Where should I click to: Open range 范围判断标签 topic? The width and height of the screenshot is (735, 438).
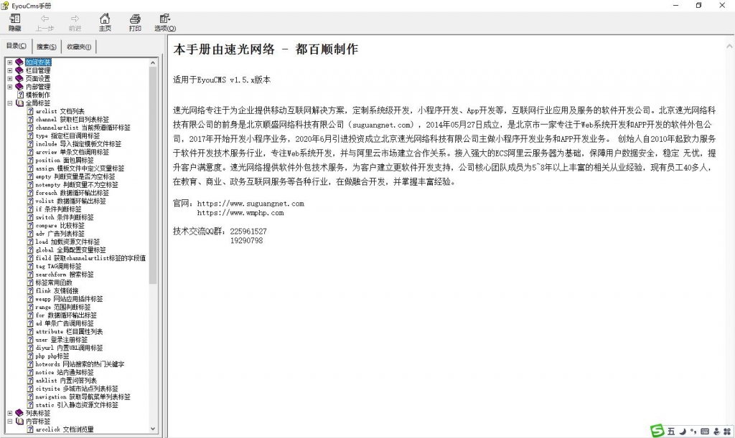pyautogui.click(x=63, y=307)
